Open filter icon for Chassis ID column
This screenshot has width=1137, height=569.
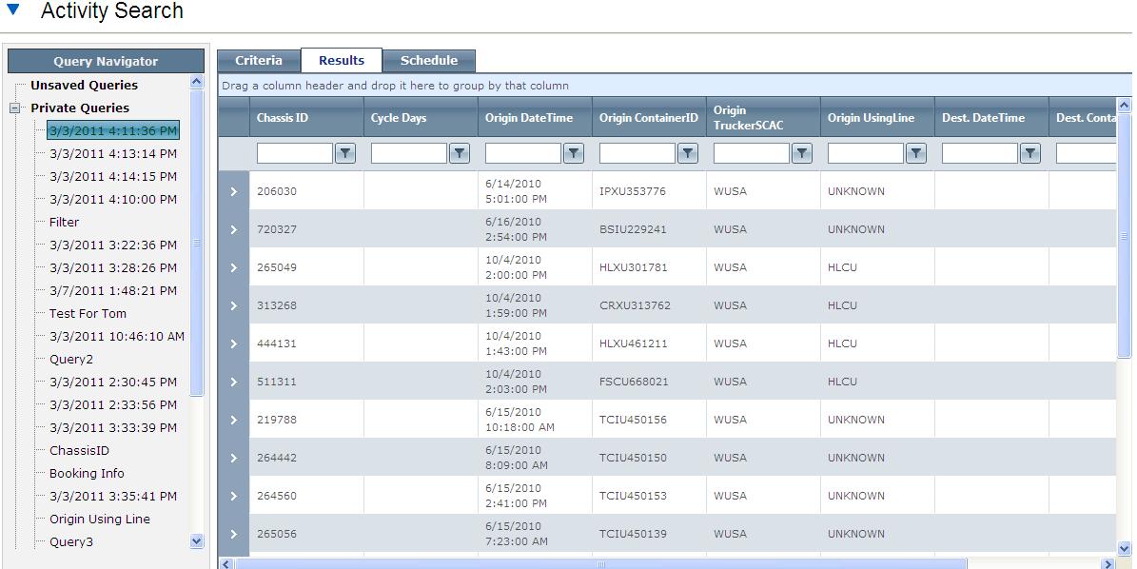click(345, 153)
